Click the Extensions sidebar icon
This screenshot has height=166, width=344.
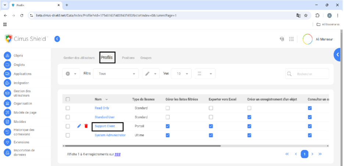[x=7, y=142]
